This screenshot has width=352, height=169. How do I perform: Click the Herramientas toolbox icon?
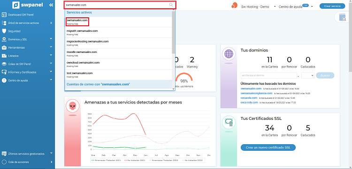[x=4, y=47]
